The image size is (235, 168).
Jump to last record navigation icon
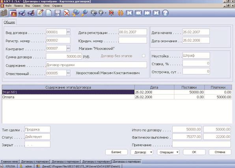[156, 13]
